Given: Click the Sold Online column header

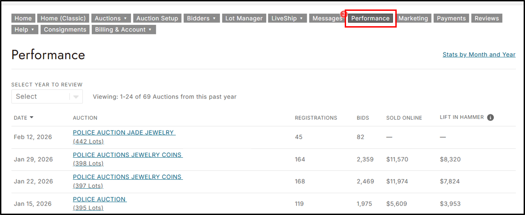Looking at the screenshot, I should tap(404, 118).
